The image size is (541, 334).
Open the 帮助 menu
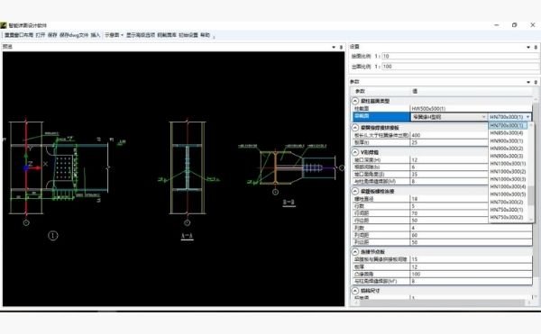(205, 35)
